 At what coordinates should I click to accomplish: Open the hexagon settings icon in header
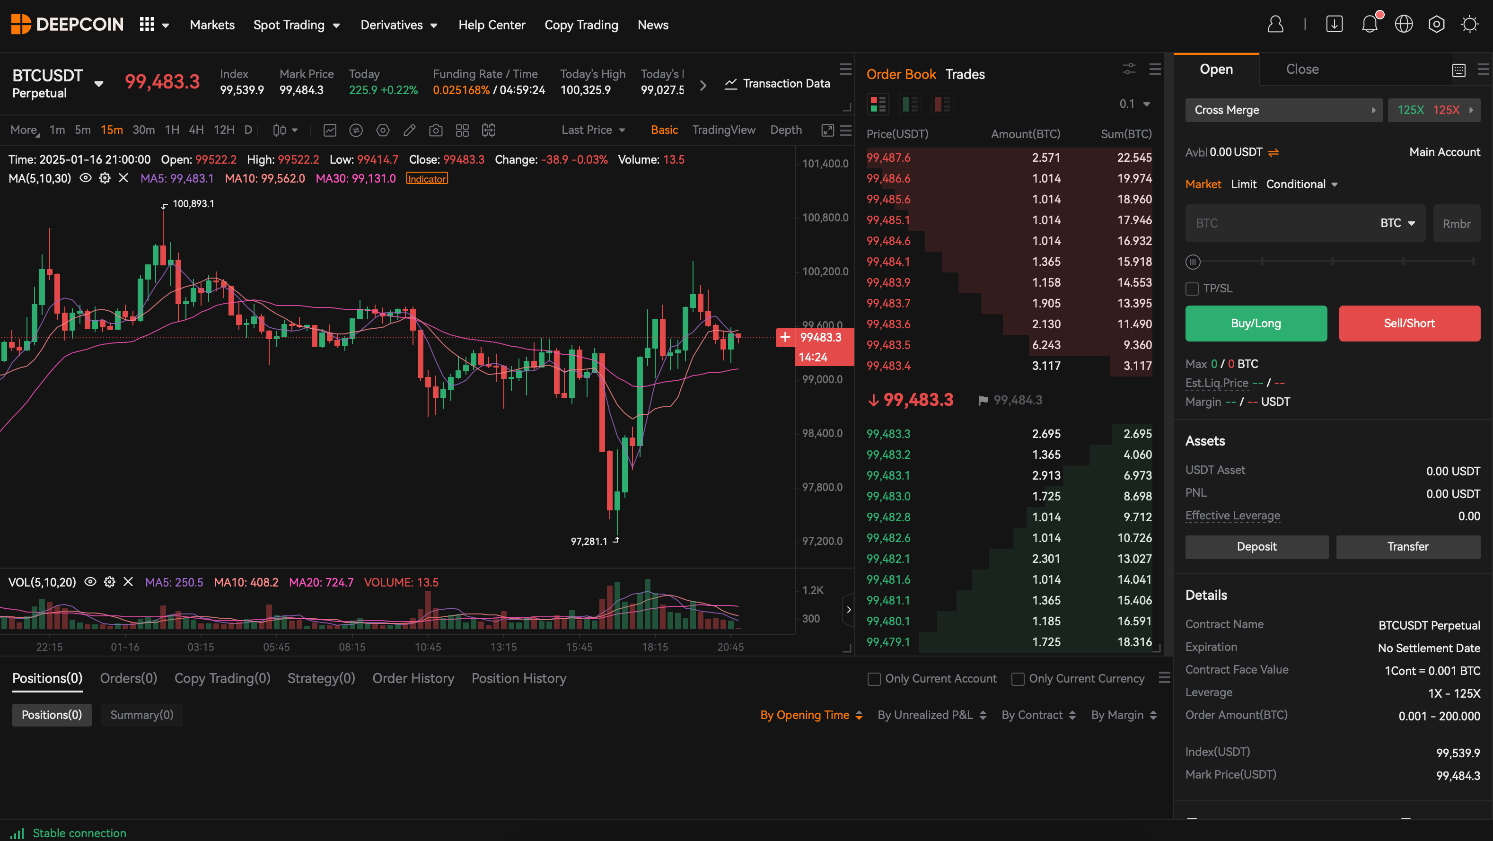[1437, 24]
